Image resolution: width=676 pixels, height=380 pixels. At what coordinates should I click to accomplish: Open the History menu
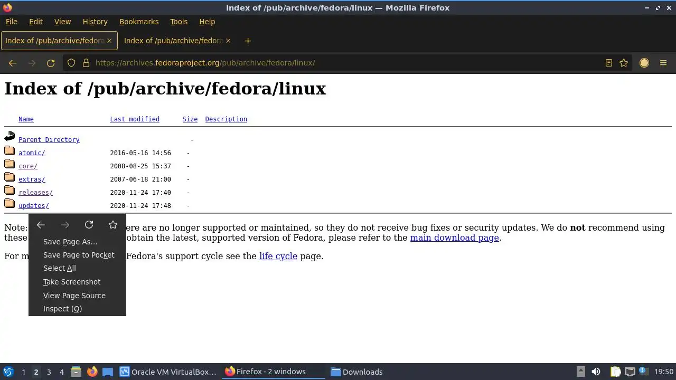coord(95,22)
